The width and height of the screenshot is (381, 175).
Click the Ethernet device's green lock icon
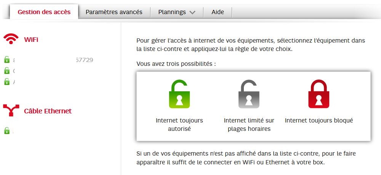click(6, 131)
